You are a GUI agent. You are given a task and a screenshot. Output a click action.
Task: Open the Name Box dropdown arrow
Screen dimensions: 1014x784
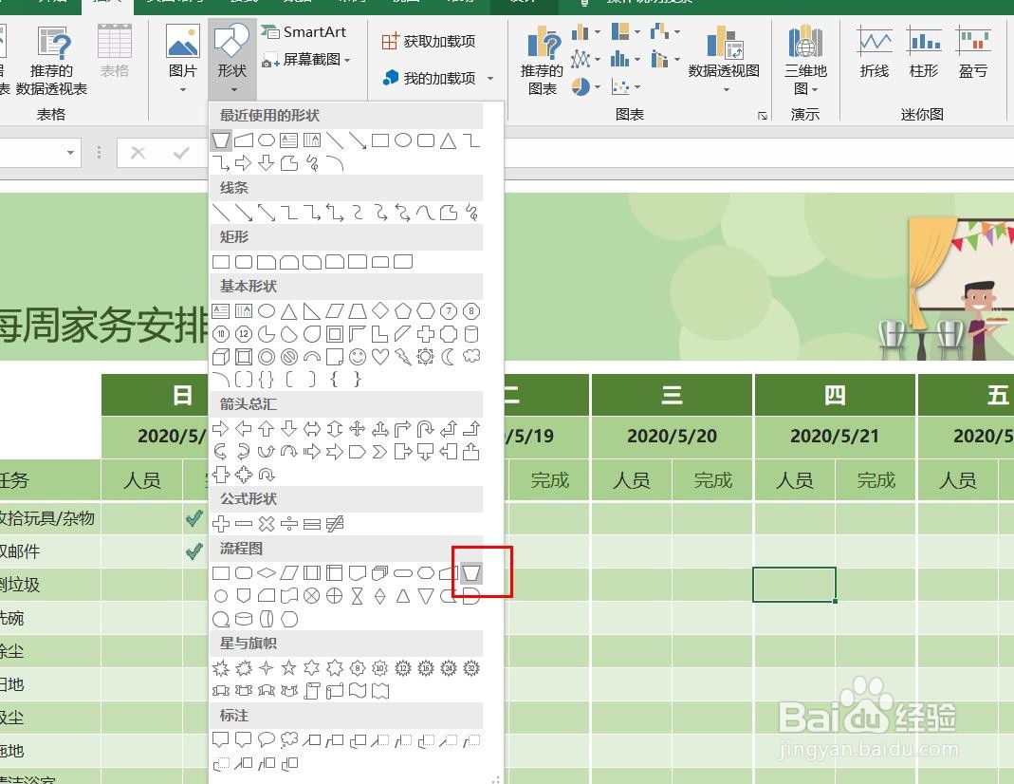pos(70,153)
